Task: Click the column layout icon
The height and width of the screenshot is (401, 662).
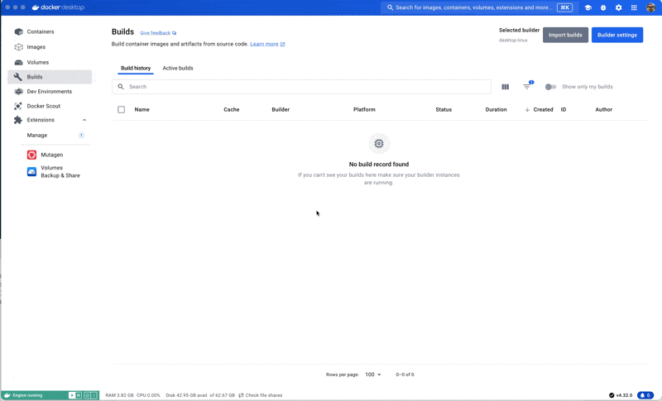Action: (x=505, y=87)
